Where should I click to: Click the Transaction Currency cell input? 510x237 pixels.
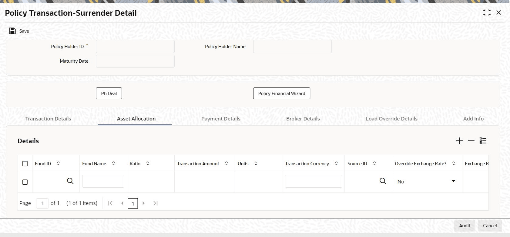coord(314,181)
